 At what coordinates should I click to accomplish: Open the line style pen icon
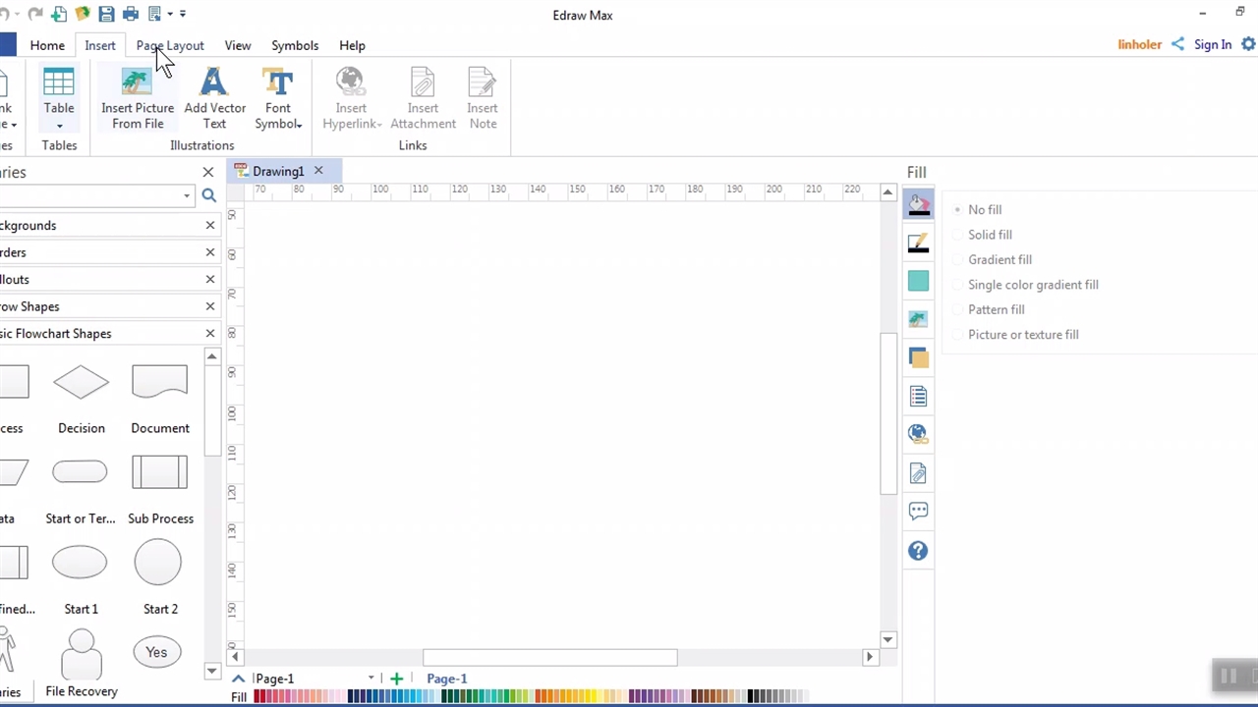(918, 244)
